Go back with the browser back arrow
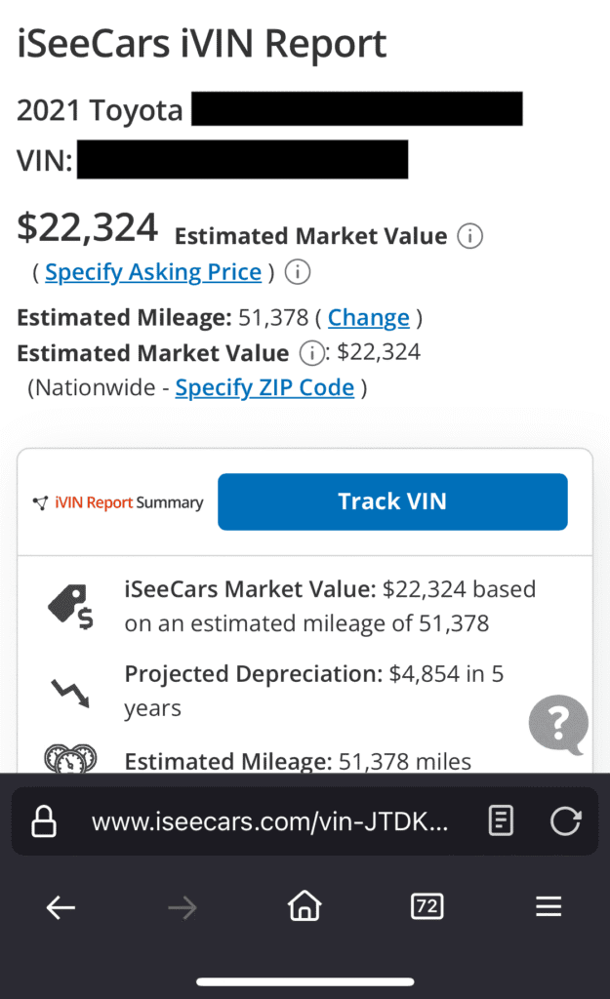610x999 pixels. [x=61, y=907]
